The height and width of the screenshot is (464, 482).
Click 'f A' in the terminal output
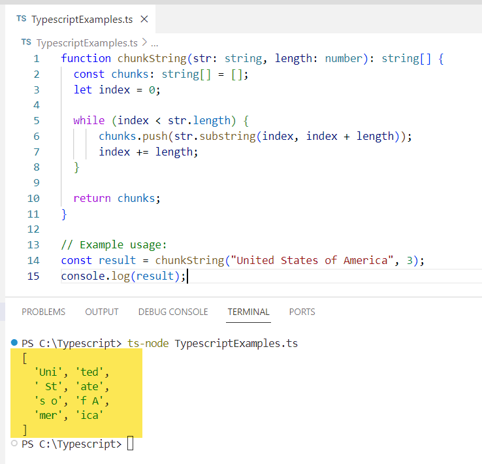pyautogui.click(x=89, y=401)
